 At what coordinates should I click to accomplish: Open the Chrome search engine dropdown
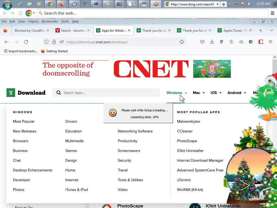click(34, 13)
